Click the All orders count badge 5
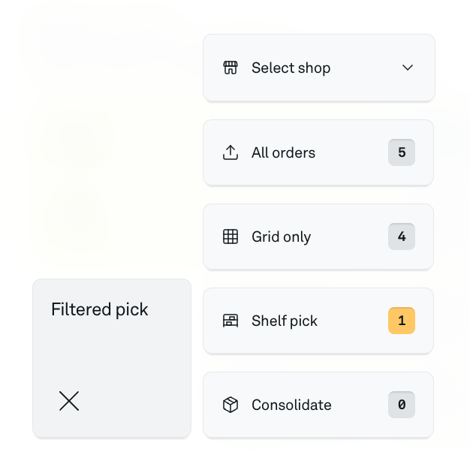Screen dimensions: 470x470 402,152
